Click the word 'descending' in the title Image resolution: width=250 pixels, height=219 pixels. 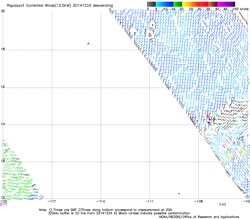tap(103, 6)
